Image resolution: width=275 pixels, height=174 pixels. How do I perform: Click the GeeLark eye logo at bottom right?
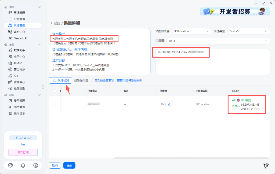coord(266,166)
